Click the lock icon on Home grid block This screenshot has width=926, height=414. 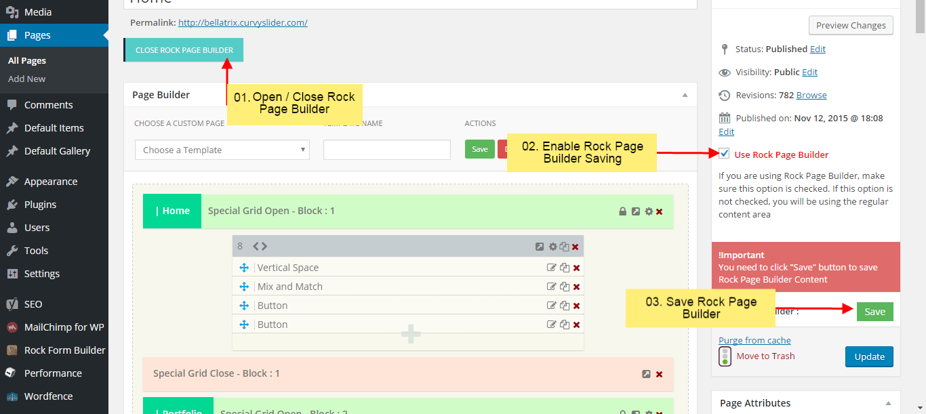[622, 211]
